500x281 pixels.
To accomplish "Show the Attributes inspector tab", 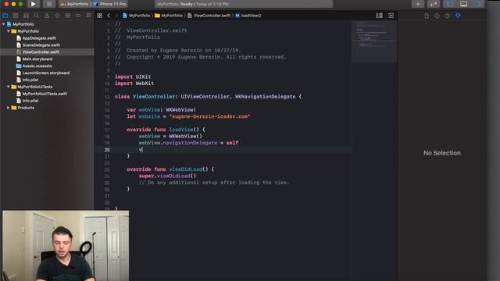I will (458, 16).
